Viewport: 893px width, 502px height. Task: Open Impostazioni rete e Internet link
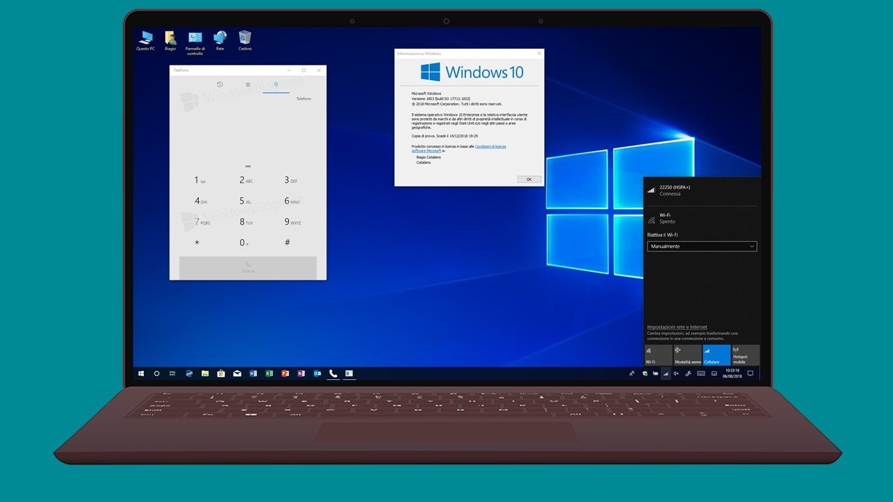click(677, 327)
